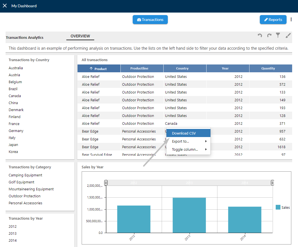Click the paintbrush style icon
Image resolution: width=298 pixels, height=247 pixels.
[x=288, y=35]
